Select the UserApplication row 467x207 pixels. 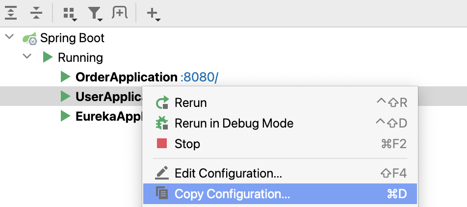point(72,96)
